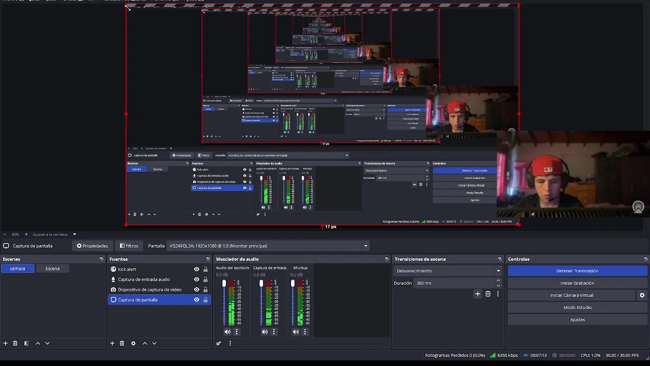Open Captura de entrada channel options dots
Screen dimensions: 650x366
[x=274, y=331]
